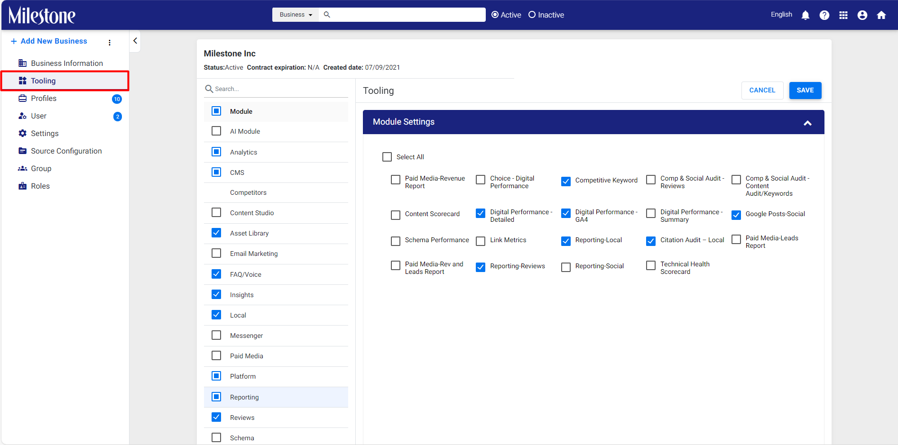Uncheck Digital Performance - GA4 checkbox
Screen dimensions: 898x445
566,213
